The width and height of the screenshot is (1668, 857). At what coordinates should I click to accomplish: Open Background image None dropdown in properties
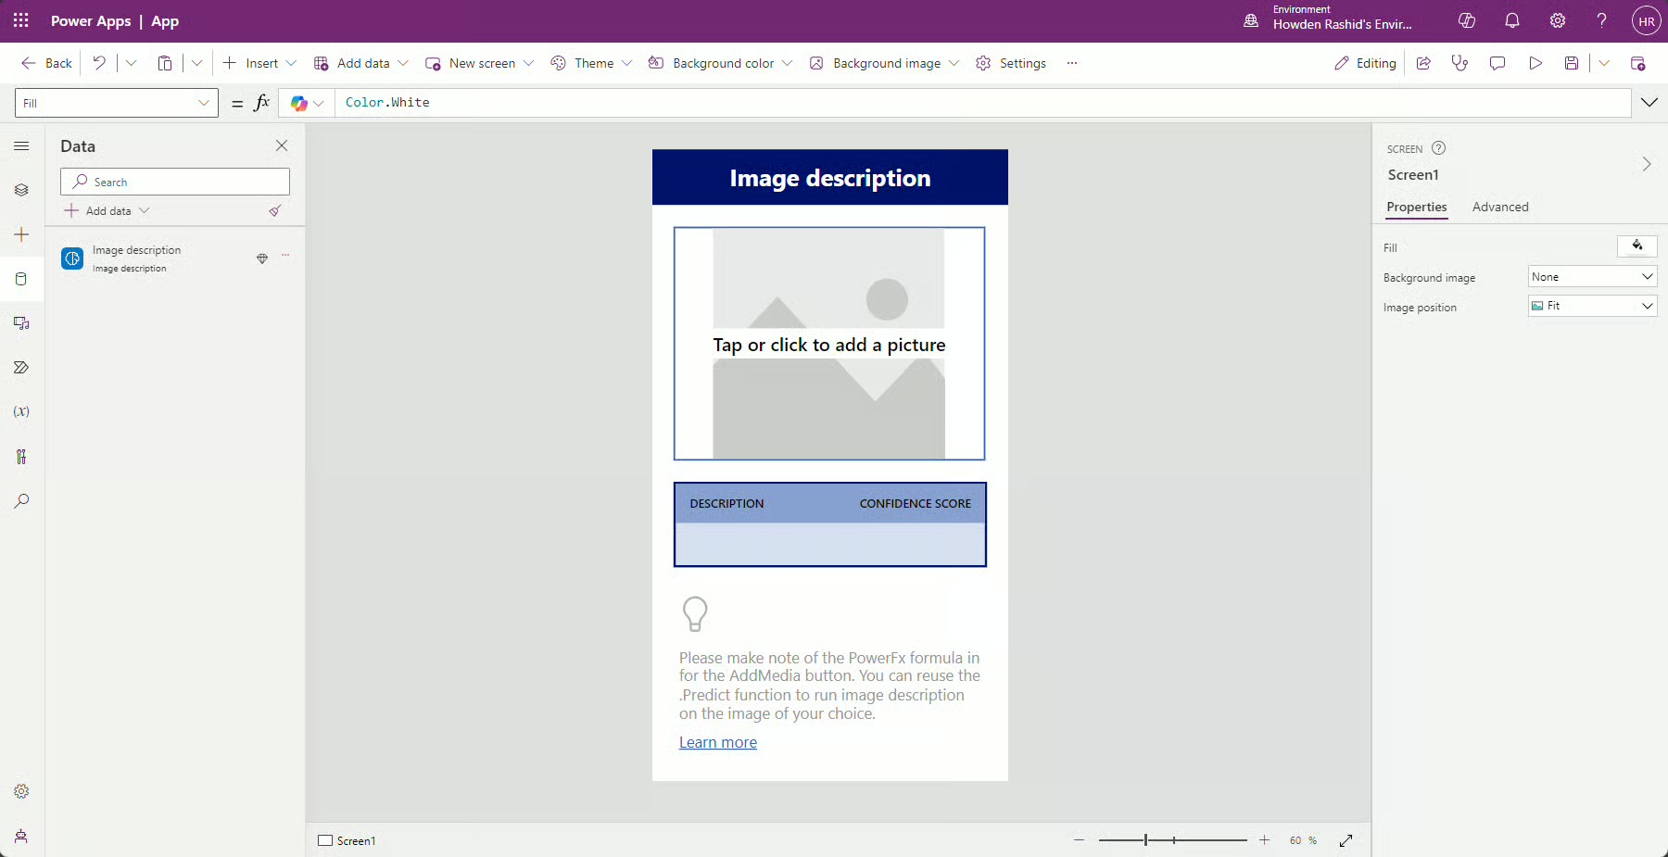click(x=1592, y=276)
